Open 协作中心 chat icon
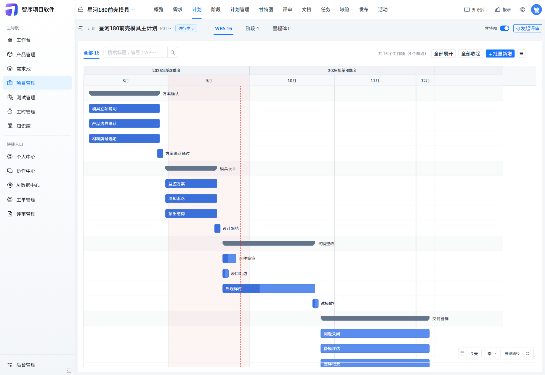This screenshot has width=545, height=375. pos(10,171)
